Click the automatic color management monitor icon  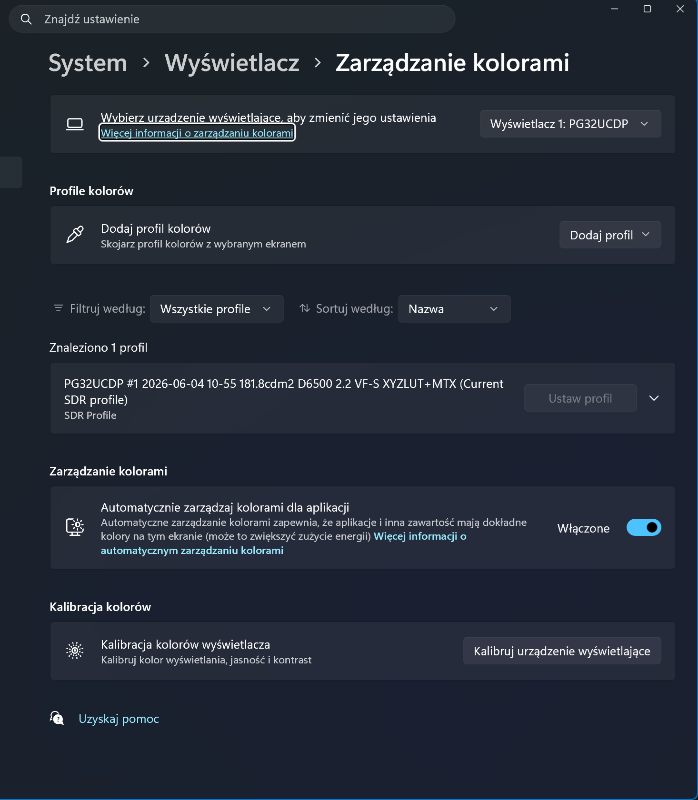pos(75,527)
